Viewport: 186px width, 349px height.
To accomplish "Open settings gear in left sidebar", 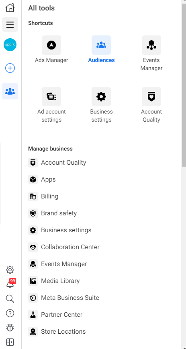I will 10,270.
